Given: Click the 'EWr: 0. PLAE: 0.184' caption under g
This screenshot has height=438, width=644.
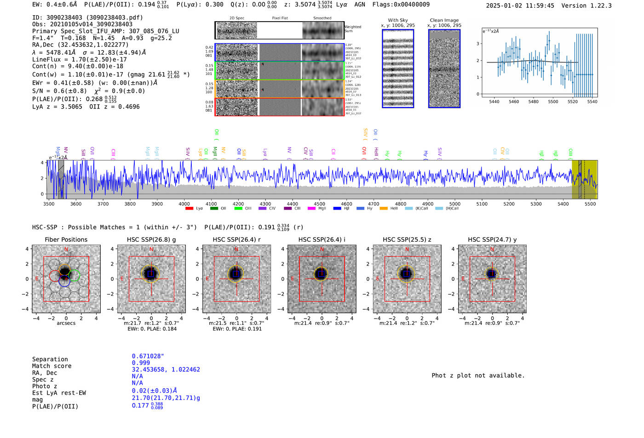Looking at the screenshot, I should click(x=152, y=329).
